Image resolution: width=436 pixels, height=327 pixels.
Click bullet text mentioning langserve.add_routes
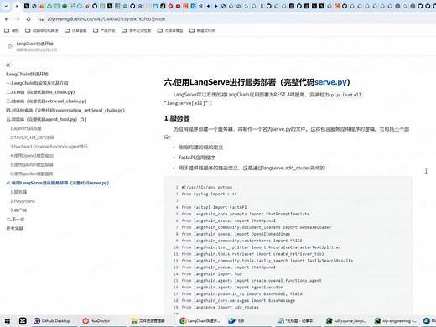(252, 168)
